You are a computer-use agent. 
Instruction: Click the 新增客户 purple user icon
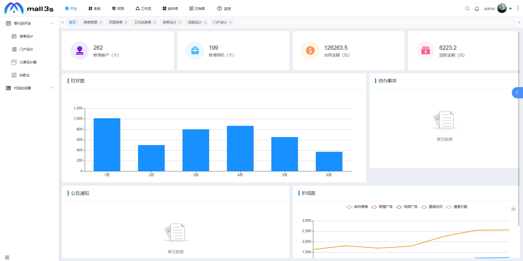click(80, 51)
